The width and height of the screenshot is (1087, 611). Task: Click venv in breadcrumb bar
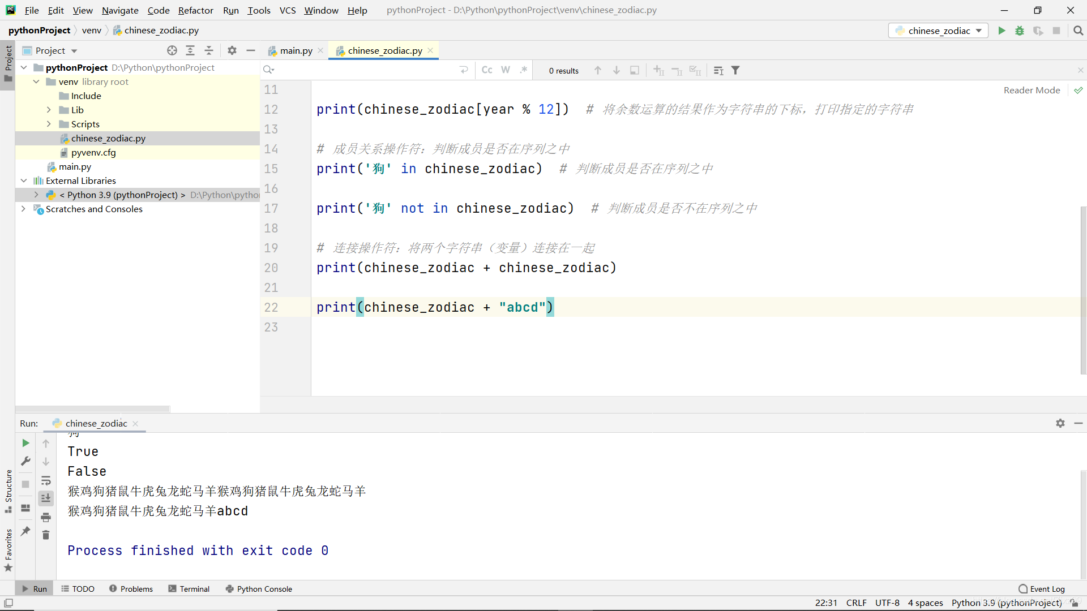(91, 31)
